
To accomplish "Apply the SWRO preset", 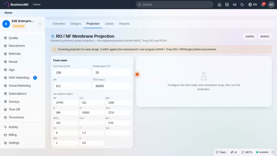I will tap(250, 36).
